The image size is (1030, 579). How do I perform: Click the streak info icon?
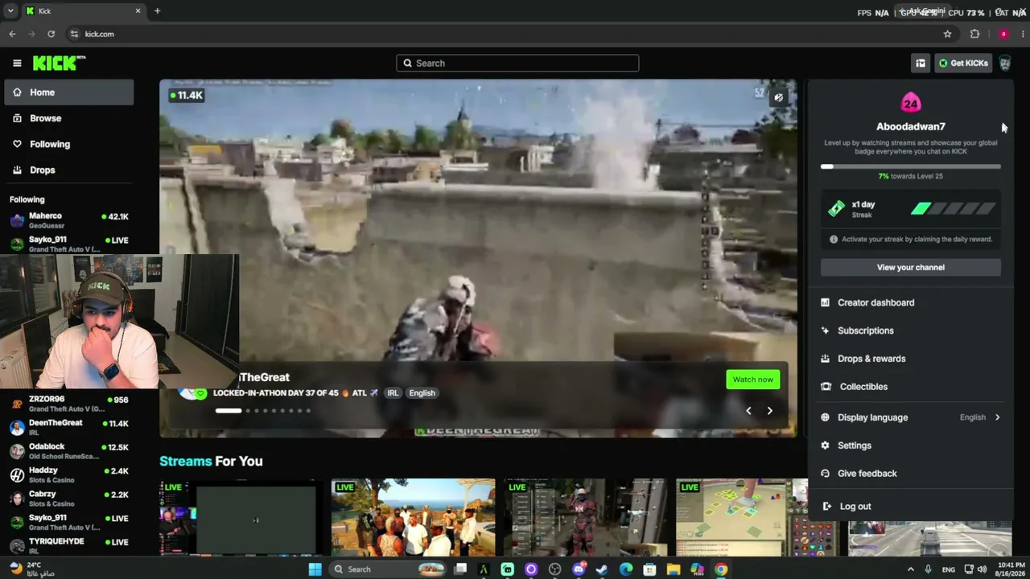pos(834,239)
